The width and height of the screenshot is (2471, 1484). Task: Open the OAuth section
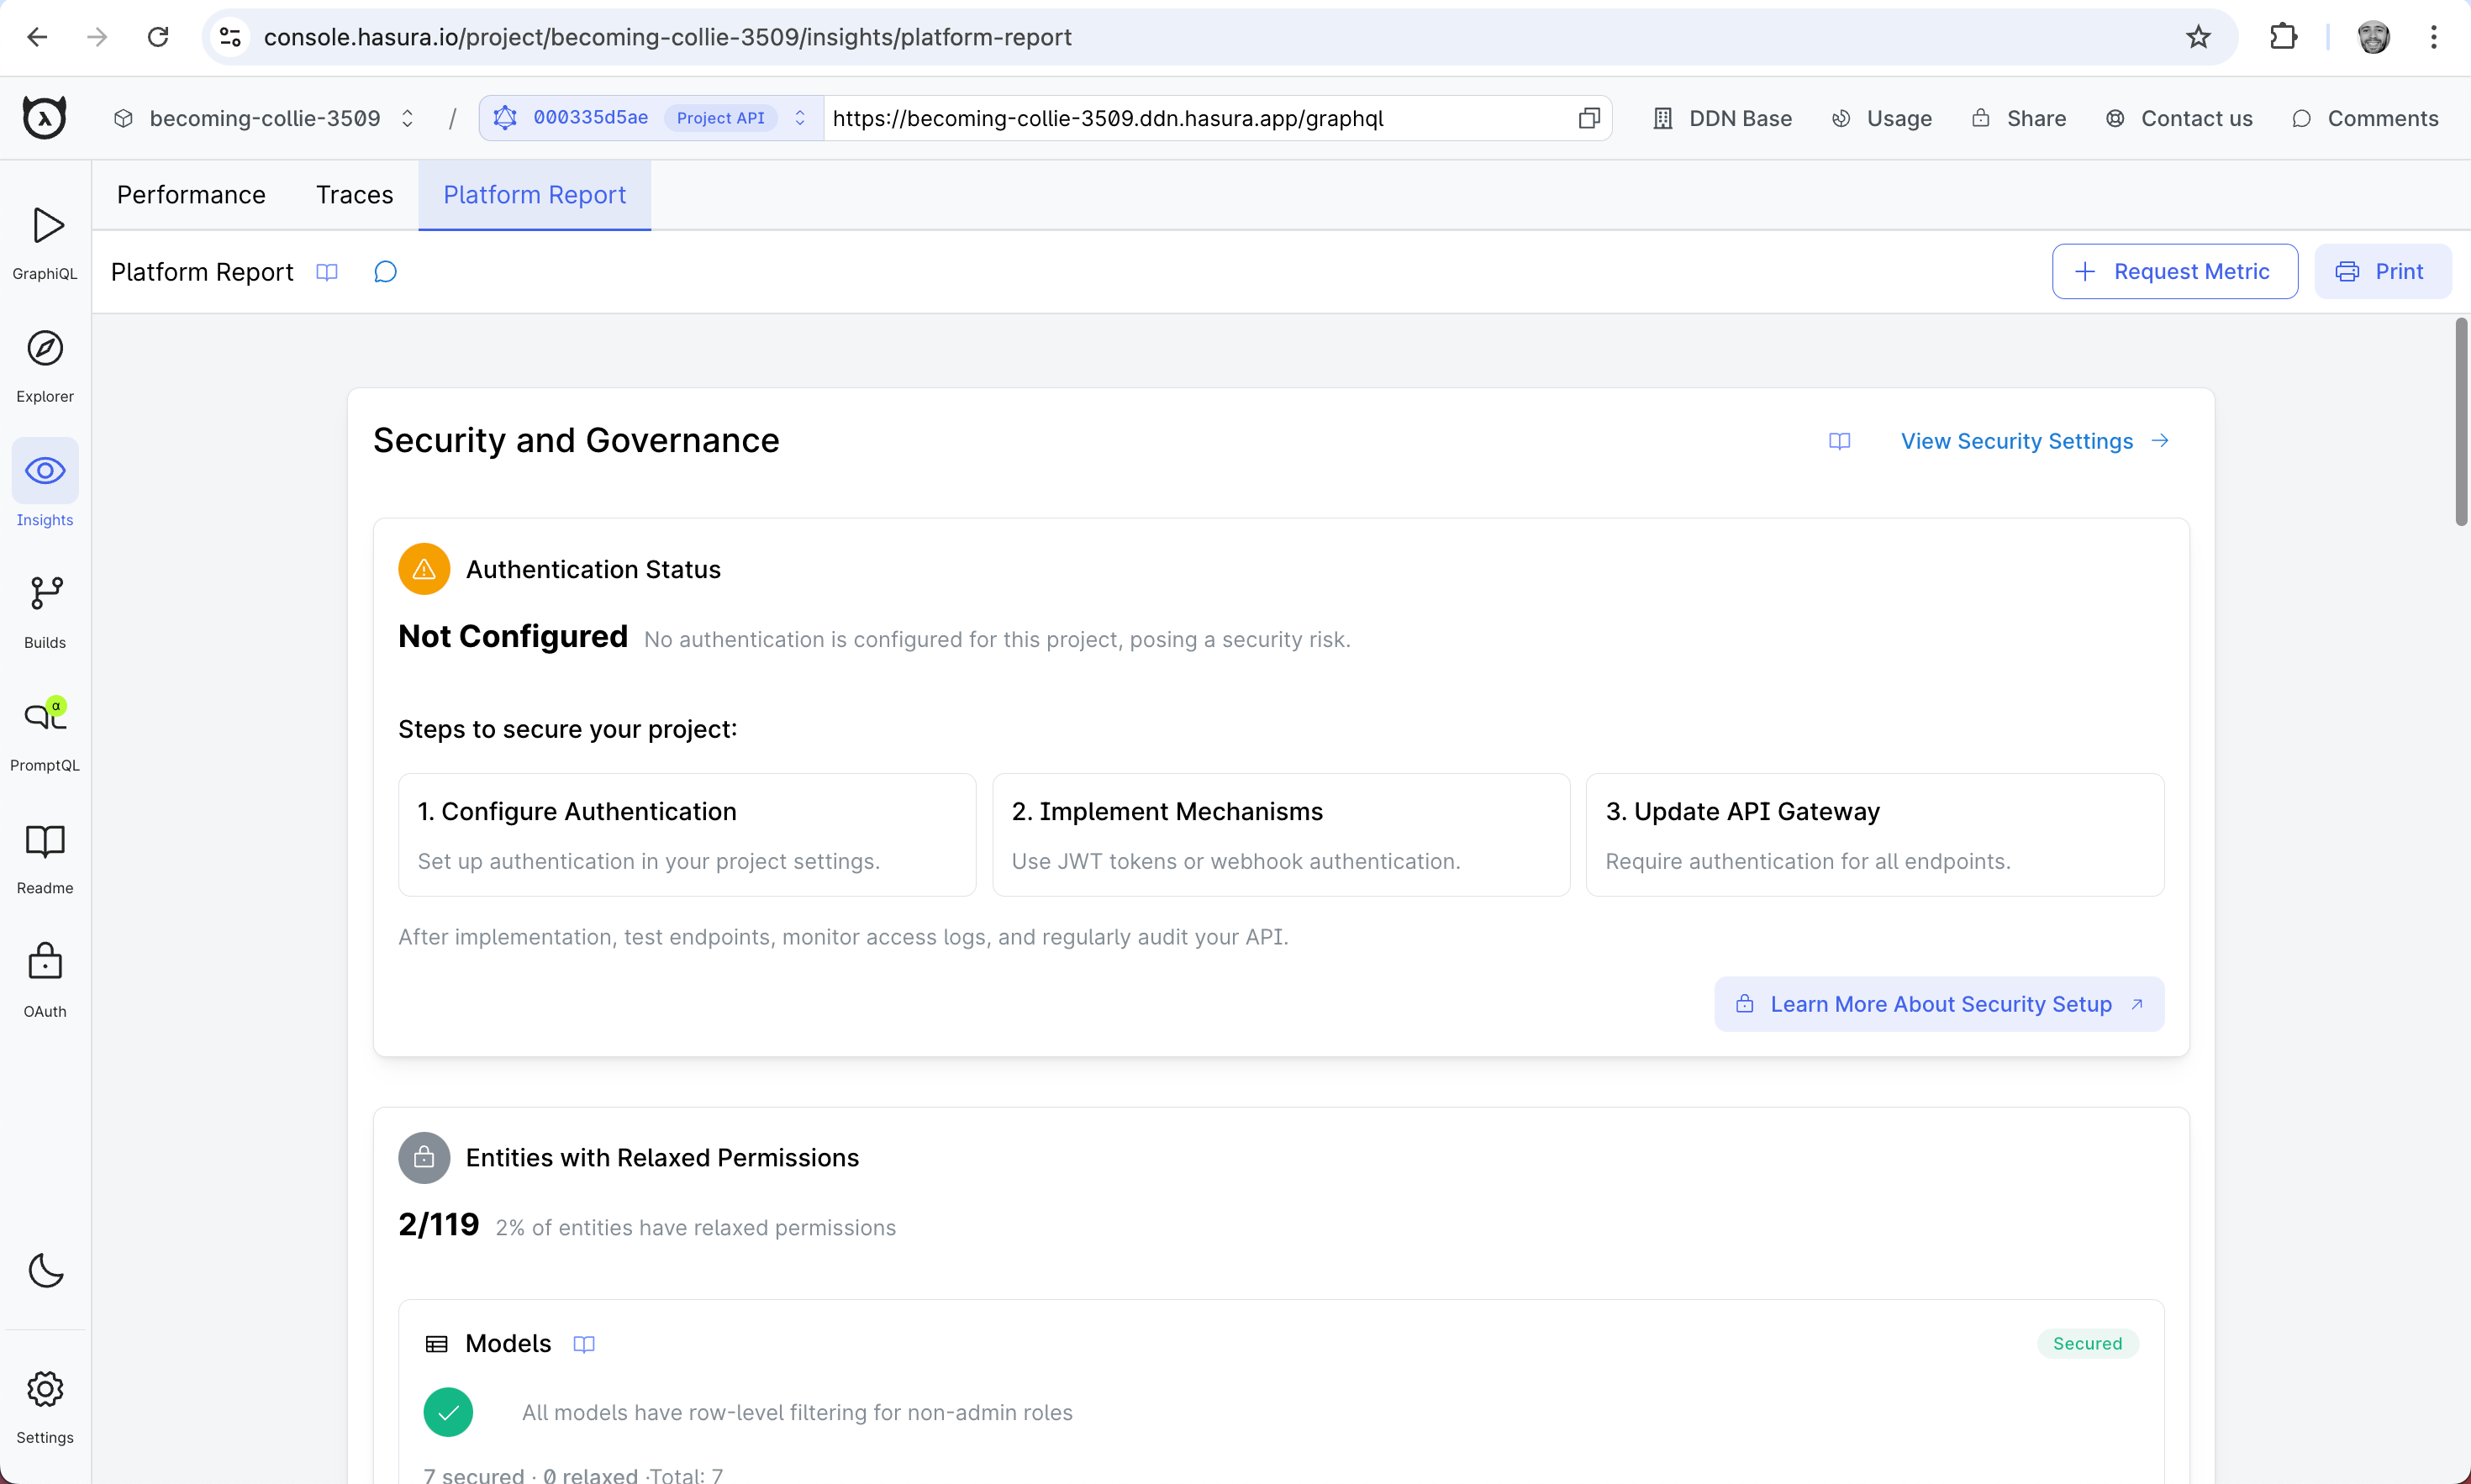click(x=44, y=978)
